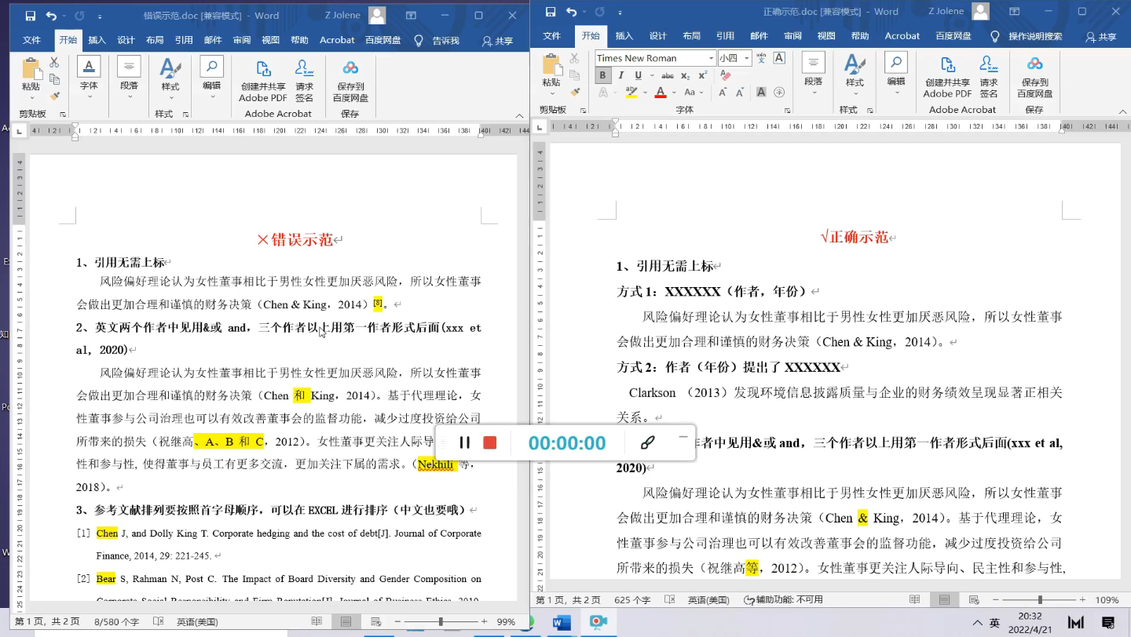The width and height of the screenshot is (1131, 637).
Task: Pause the screen recording
Action: pyautogui.click(x=464, y=442)
